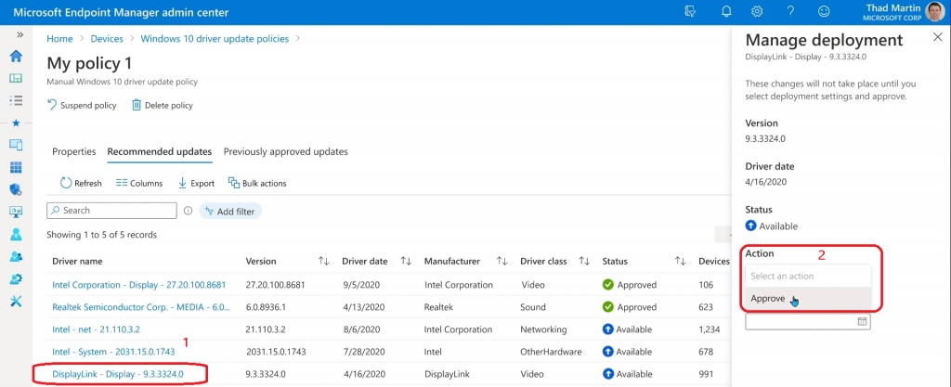
Task: Click into the Search input field
Action: point(111,210)
